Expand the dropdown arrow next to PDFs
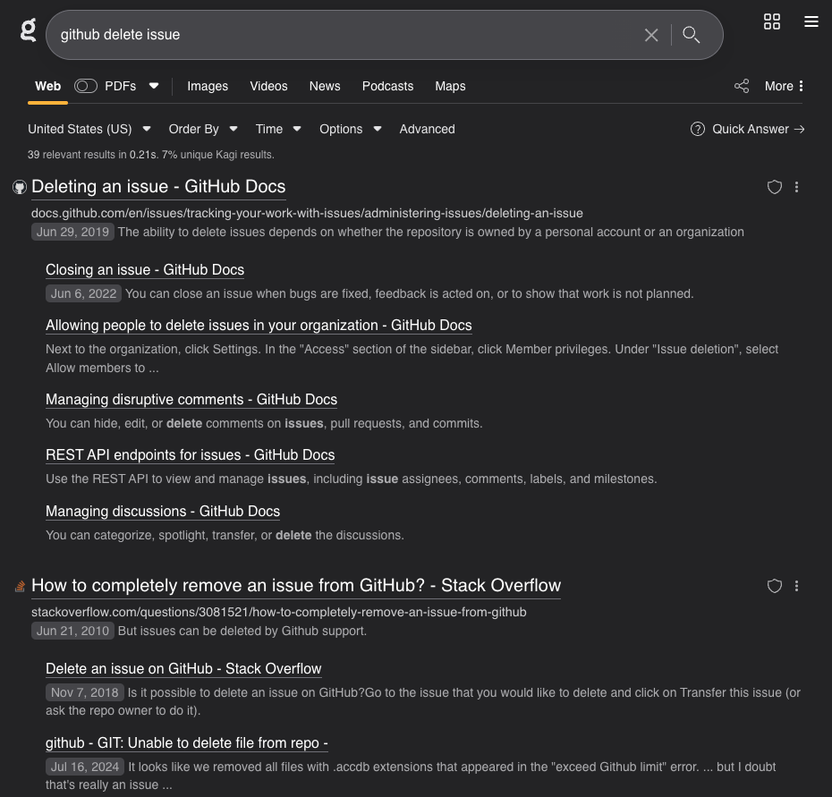Viewport: 832px width, 797px height. [154, 86]
